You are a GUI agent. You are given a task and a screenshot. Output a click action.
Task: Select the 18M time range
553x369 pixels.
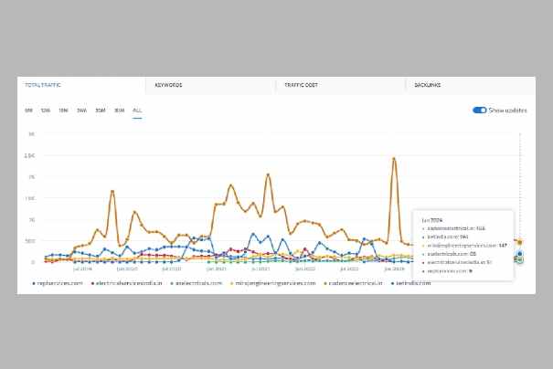63,110
